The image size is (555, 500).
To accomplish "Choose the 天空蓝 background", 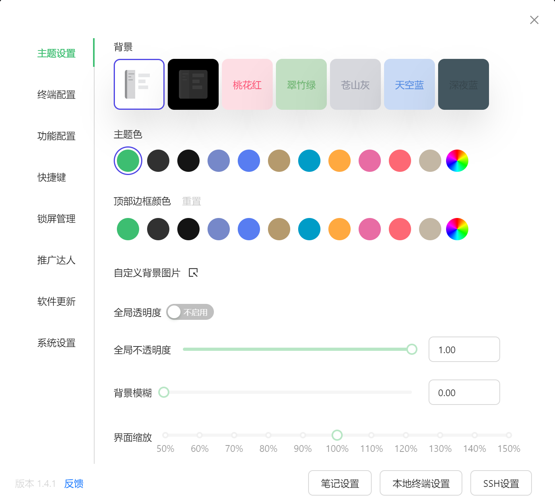I will coord(409,84).
